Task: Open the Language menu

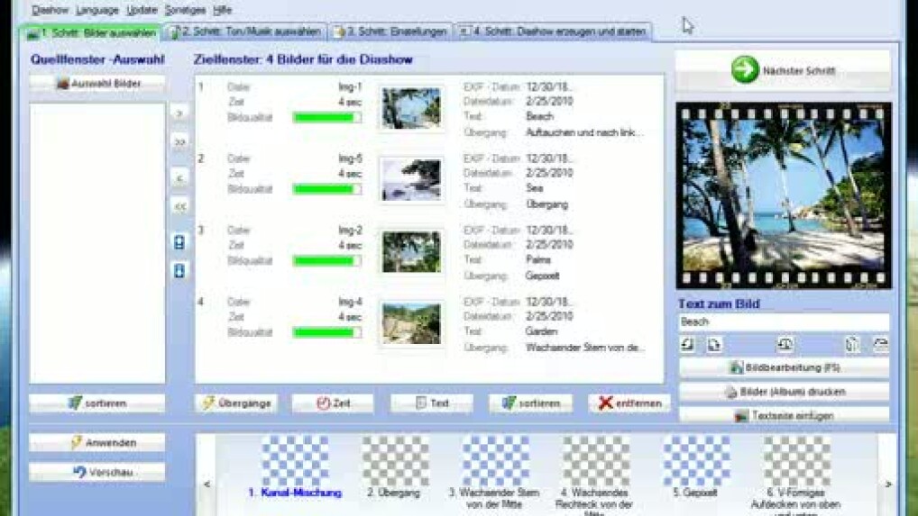Action: [96, 10]
